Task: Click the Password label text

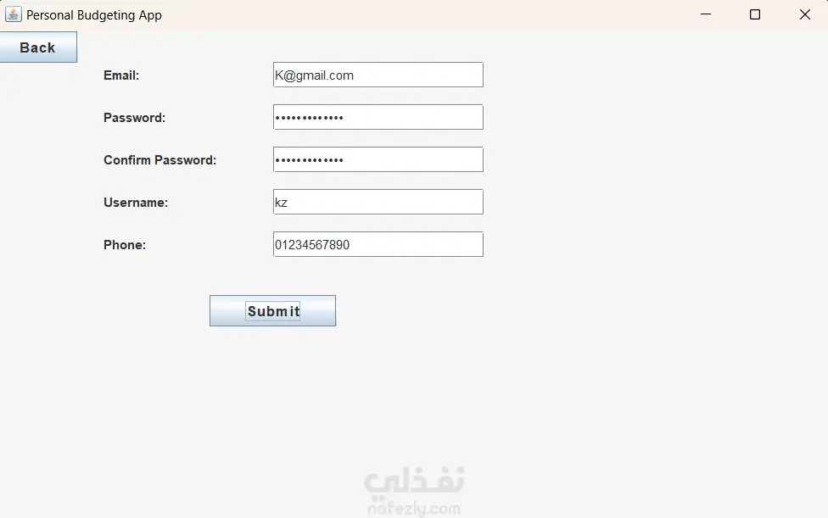Action: [x=134, y=118]
